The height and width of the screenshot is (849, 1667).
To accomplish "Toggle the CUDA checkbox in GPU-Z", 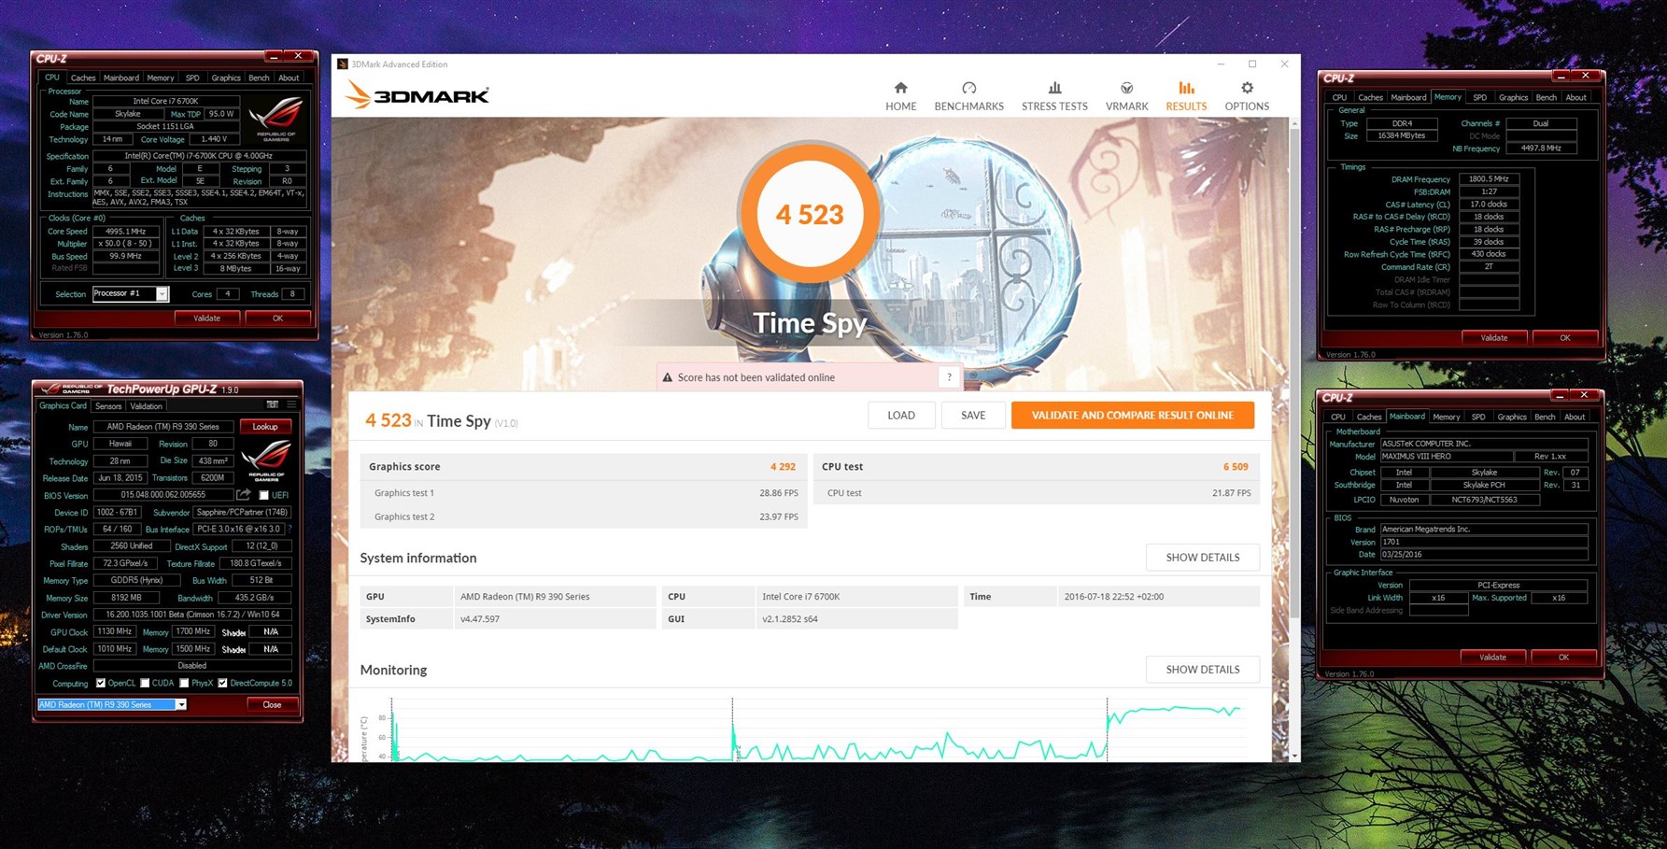I will pyautogui.click(x=144, y=683).
